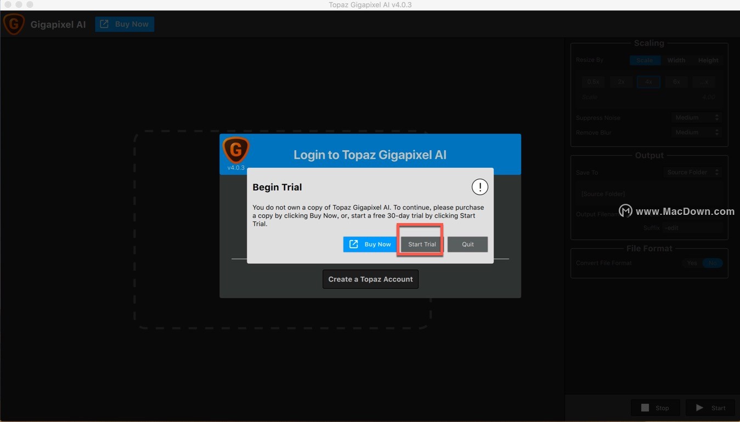Start the free 30-day trial
The width and height of the screenshot is (740, 422).
422,244
